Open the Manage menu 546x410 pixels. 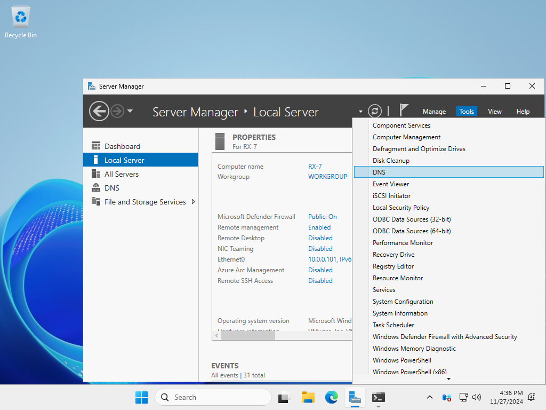[x=434, y=112]
